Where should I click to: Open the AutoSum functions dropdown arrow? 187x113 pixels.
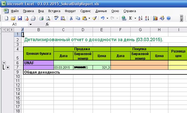click(135, 18)
